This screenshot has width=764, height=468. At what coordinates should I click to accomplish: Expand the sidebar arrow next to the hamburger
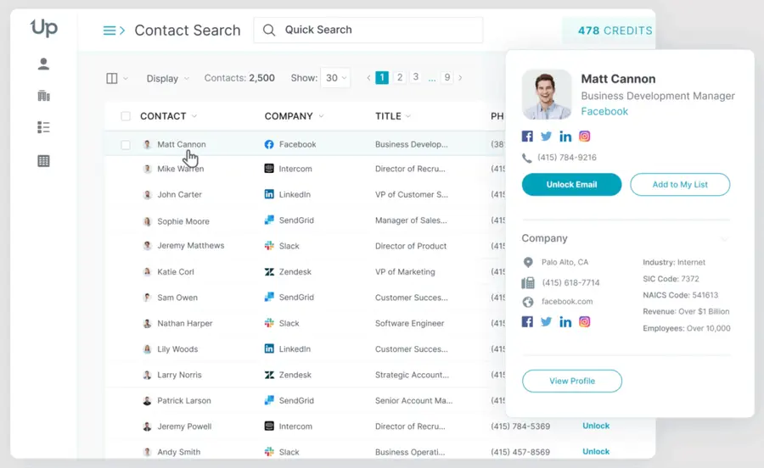tap(122, 31)
